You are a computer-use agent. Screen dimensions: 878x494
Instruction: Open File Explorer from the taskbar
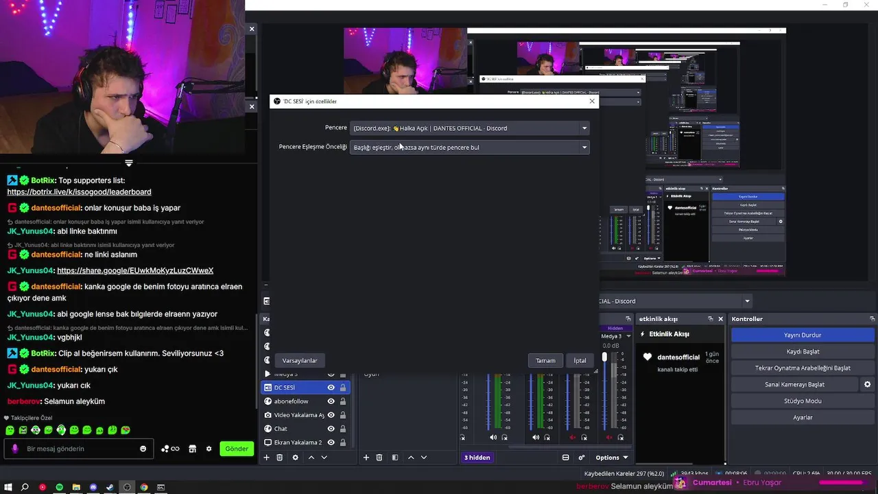click(x=76, y=487)
